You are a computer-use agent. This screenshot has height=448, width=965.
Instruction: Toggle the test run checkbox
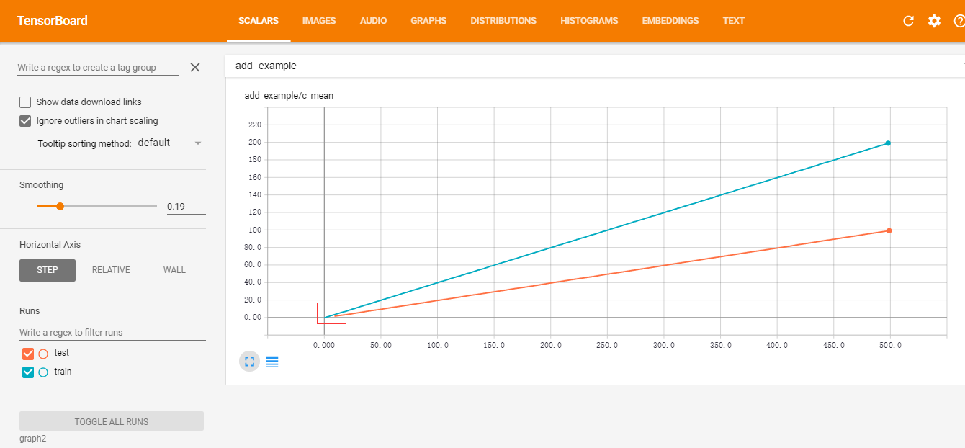coord(29,354)
